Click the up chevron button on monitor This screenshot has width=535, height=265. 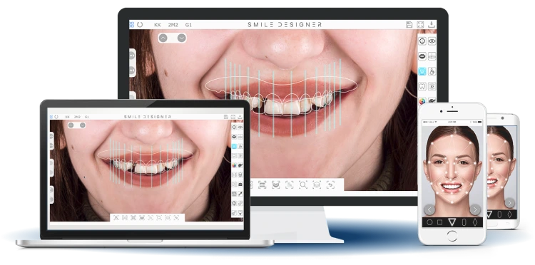(x=163, y=38)
